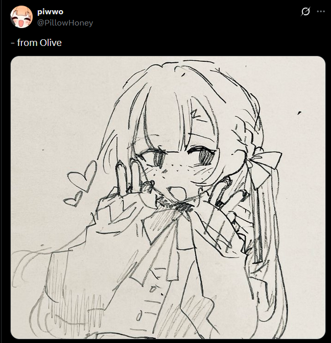Click the hairclip on the girl's bangs
This screenshot has width=331, height=343.
(x=194, y=115)
